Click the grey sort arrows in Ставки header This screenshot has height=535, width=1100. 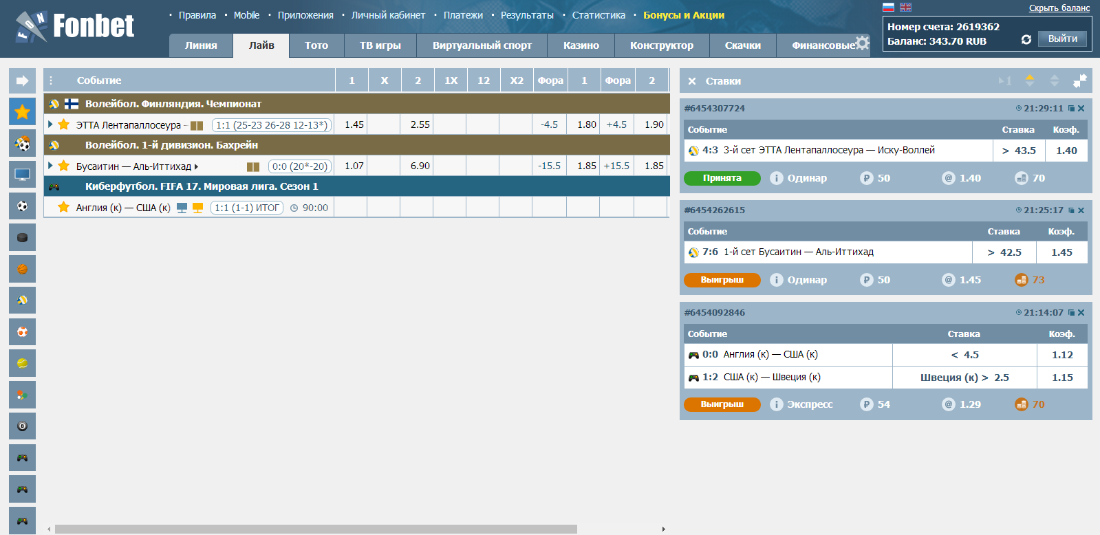[1055, 80]
